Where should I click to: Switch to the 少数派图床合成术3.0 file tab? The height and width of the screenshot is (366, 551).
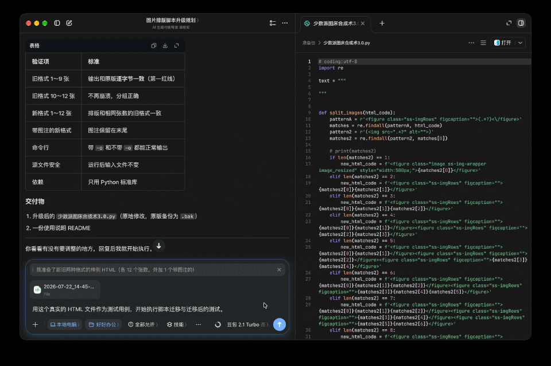click(x=335, y=23)
